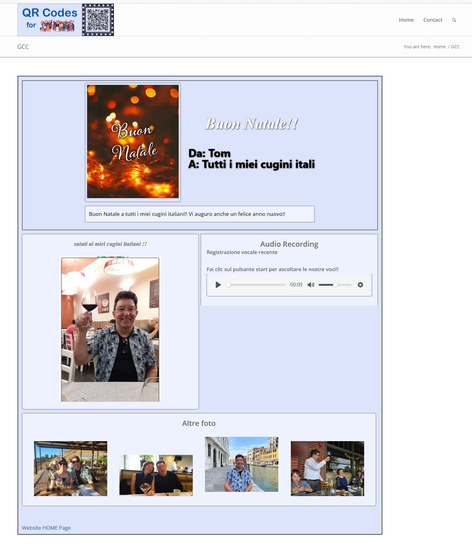Click the Buon Natale greeting message box

(x=199, y=214)
